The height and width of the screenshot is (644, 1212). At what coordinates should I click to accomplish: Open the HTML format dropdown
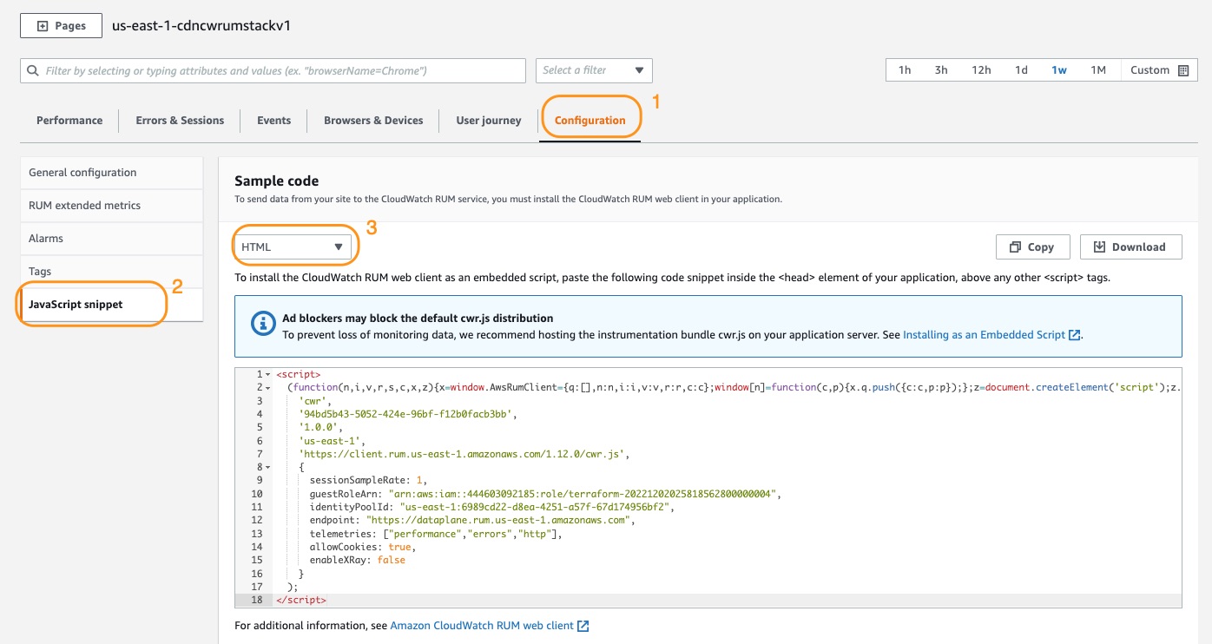click(293, 247)
